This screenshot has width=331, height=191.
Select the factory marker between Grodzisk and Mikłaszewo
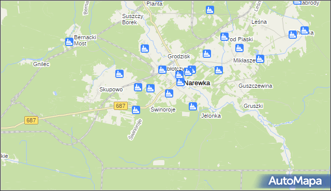click(x=207, y=54)
